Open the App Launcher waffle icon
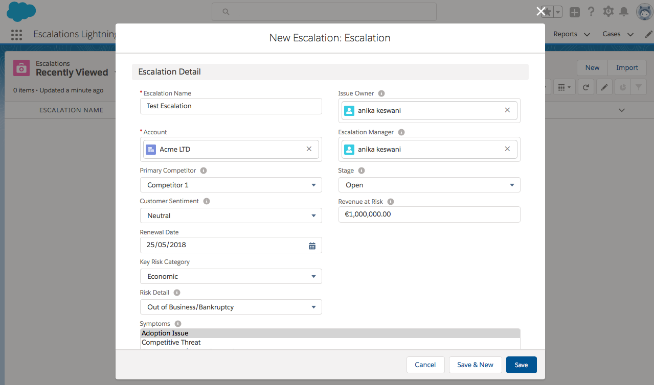Screen dimensions: 654x385 coord(16,34)
